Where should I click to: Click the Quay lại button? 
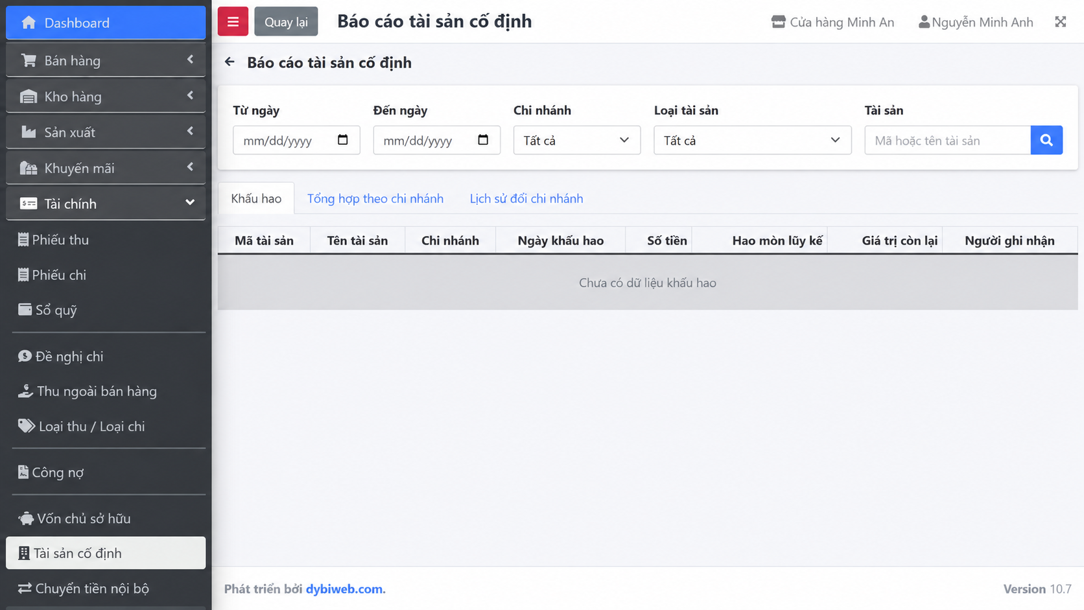tap(286, 21)
